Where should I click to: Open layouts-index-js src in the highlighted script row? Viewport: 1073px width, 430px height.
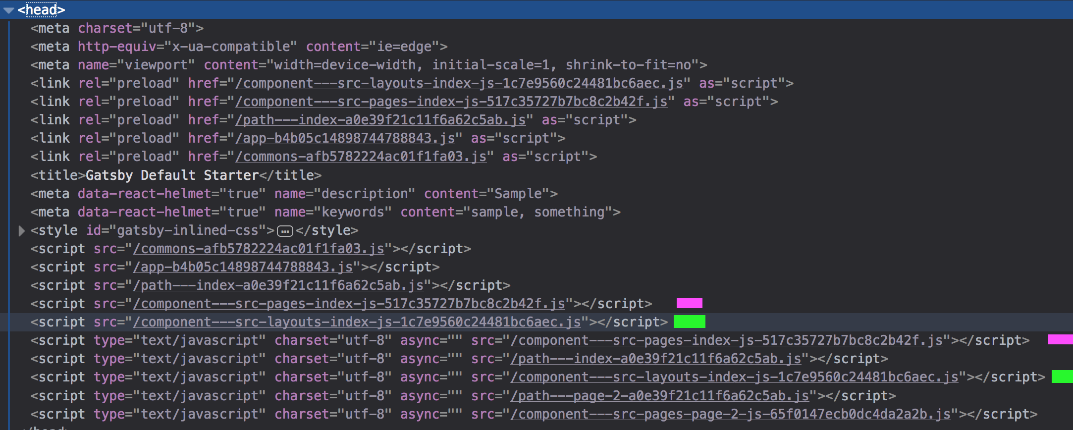[x=357, y=322]
